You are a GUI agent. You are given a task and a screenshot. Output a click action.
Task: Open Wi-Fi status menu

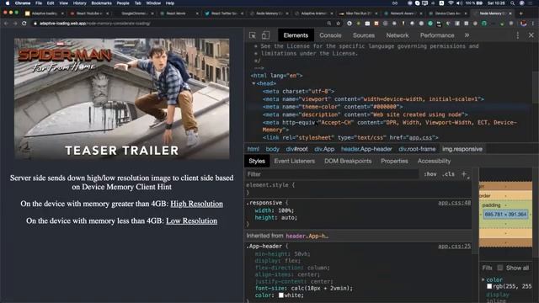pos(451,3)
